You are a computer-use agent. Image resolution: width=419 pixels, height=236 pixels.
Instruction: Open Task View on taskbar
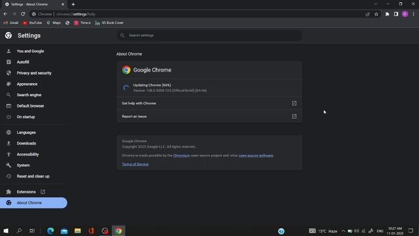(x=32, y=231)
